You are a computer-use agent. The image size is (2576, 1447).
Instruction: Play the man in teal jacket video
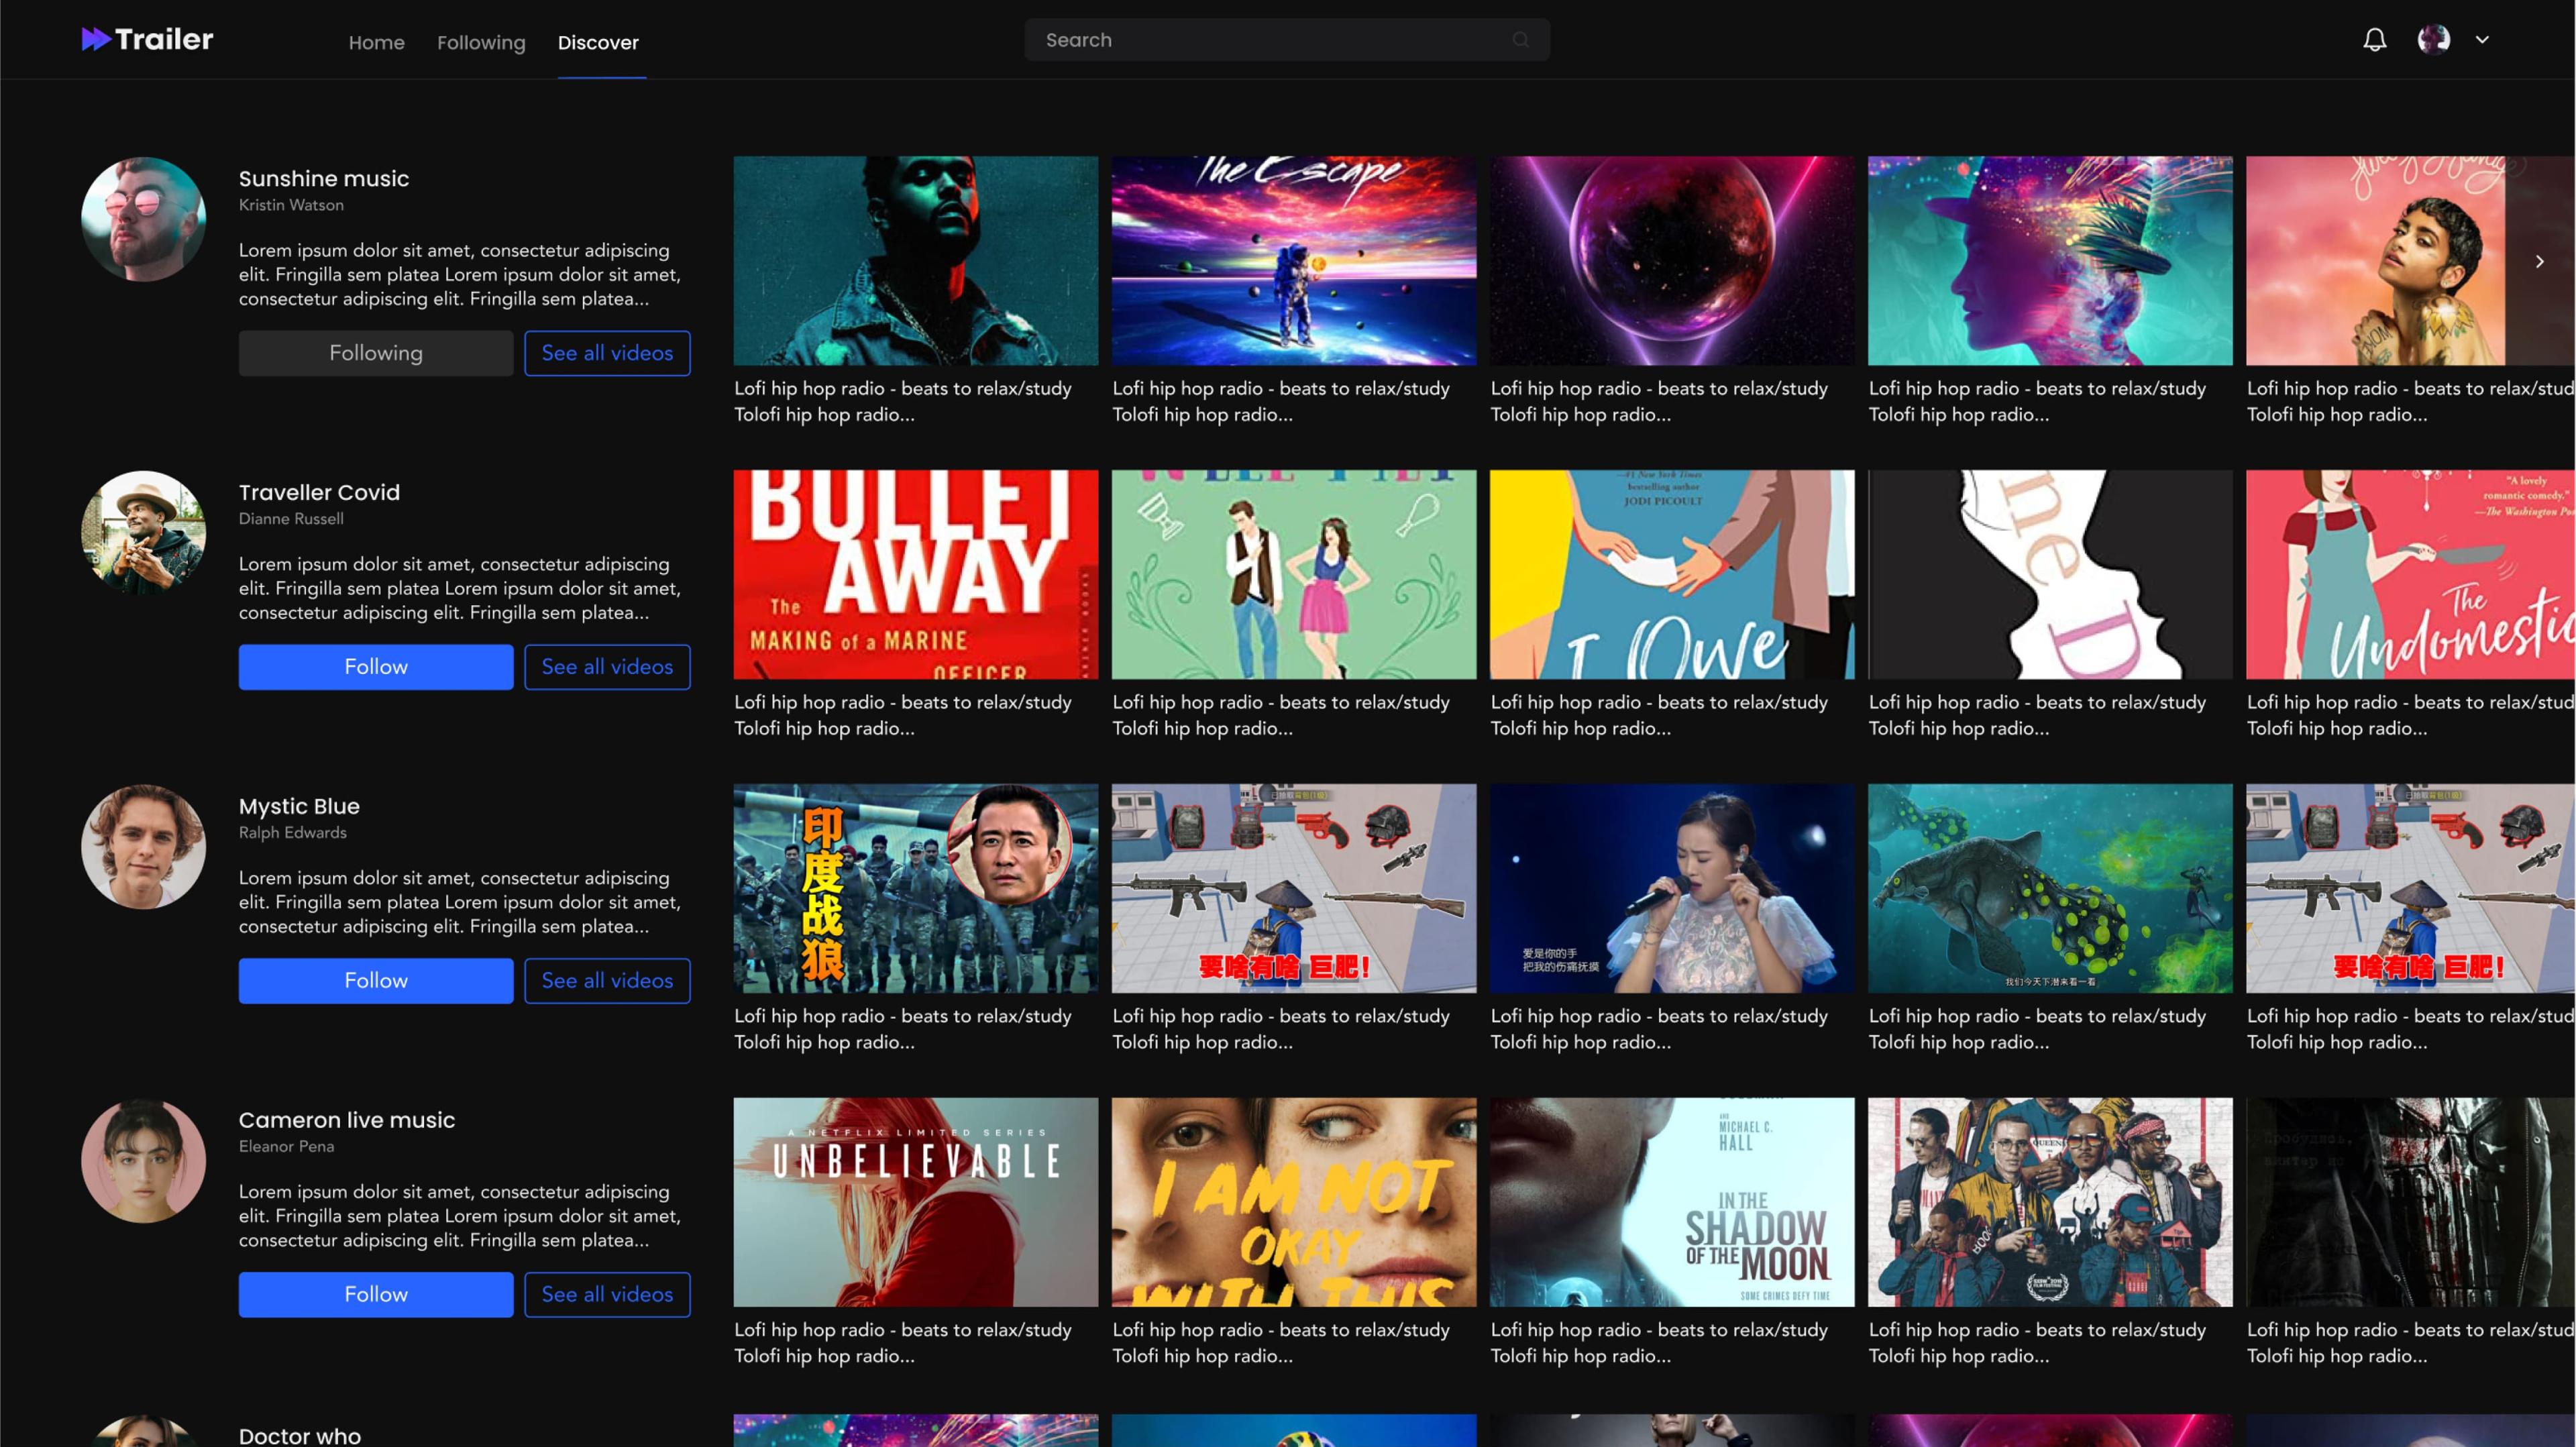(x=916, y=261)
